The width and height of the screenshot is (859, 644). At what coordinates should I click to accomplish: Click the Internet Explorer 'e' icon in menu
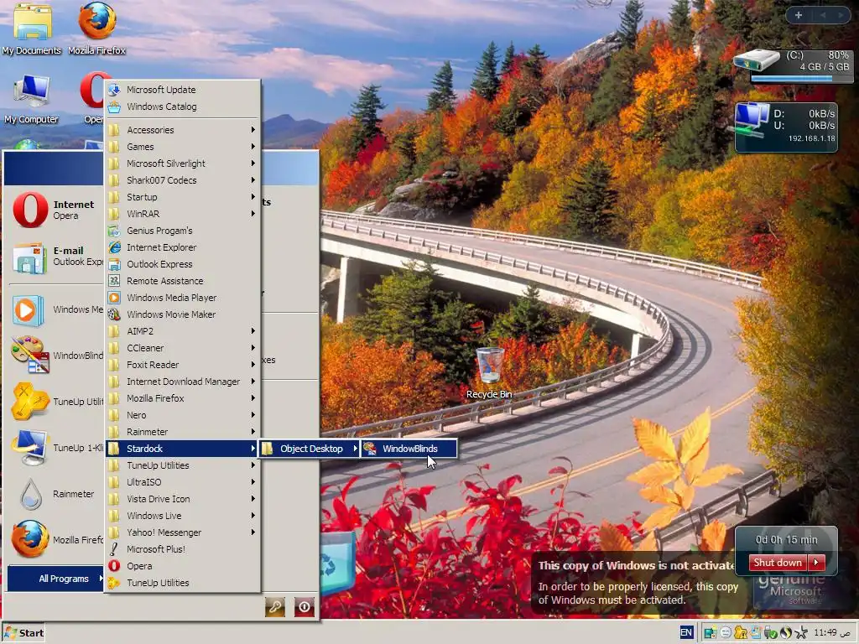[114, 247]
